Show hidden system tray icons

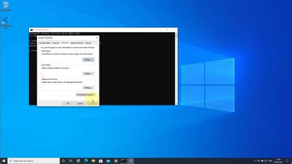[255, 161]
